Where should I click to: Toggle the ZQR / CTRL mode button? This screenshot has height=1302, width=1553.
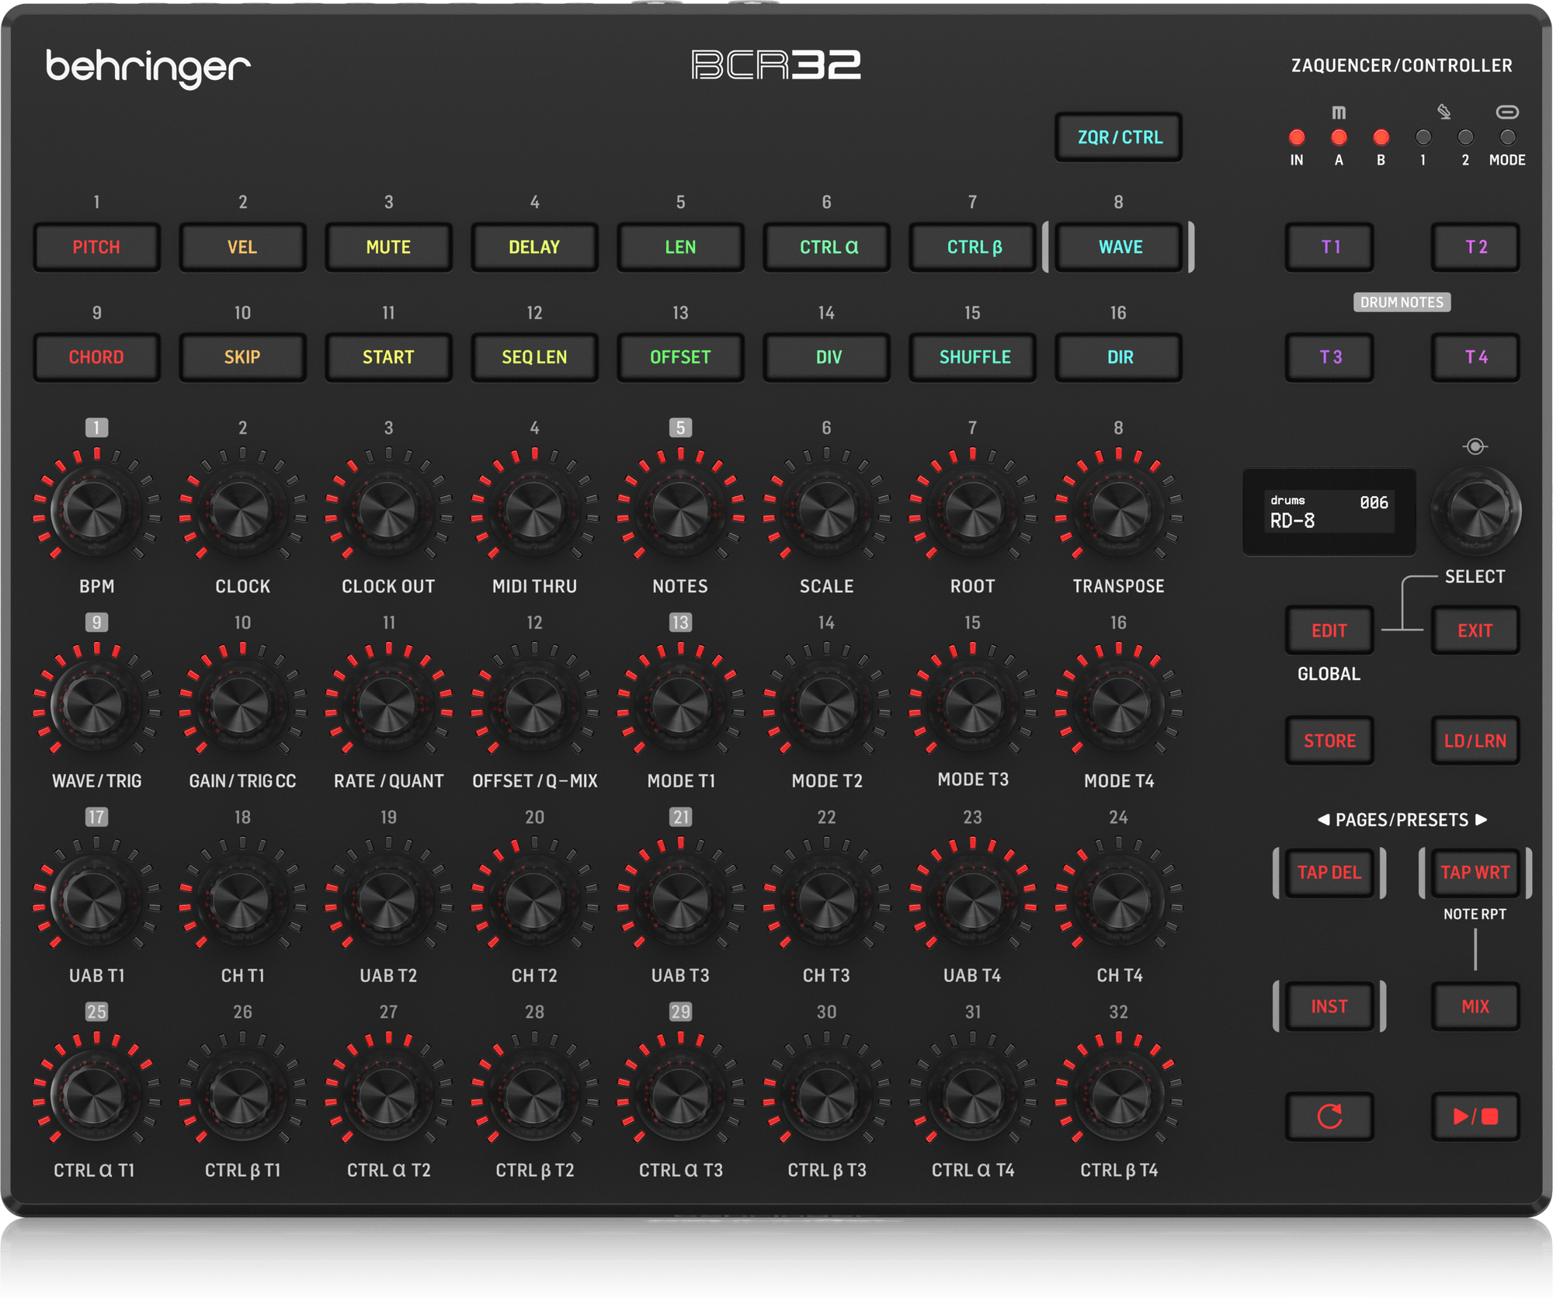(1119, 137)
